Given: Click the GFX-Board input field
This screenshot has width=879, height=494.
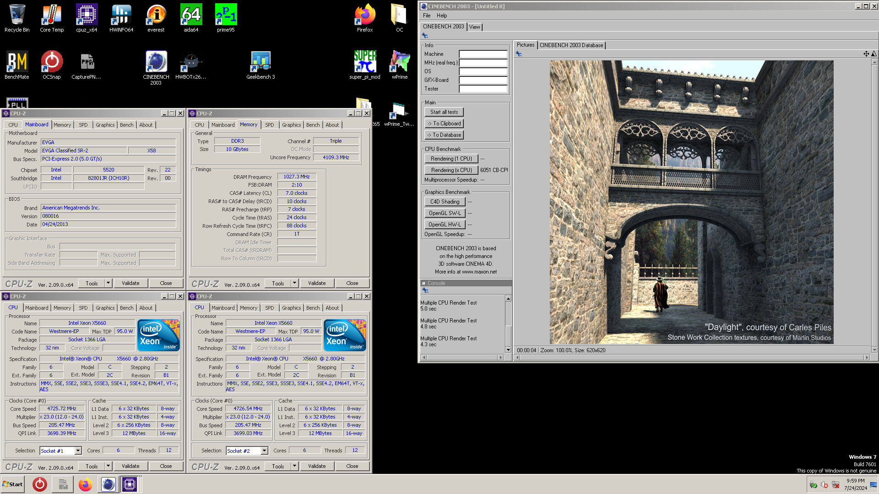Looking at the screenshot, I should pyautogui.click(x=483, y=80).
